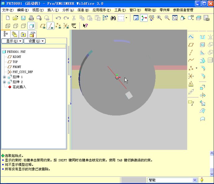
Task: Select the Datum Curve tool icon
Action: pos(191,60)
